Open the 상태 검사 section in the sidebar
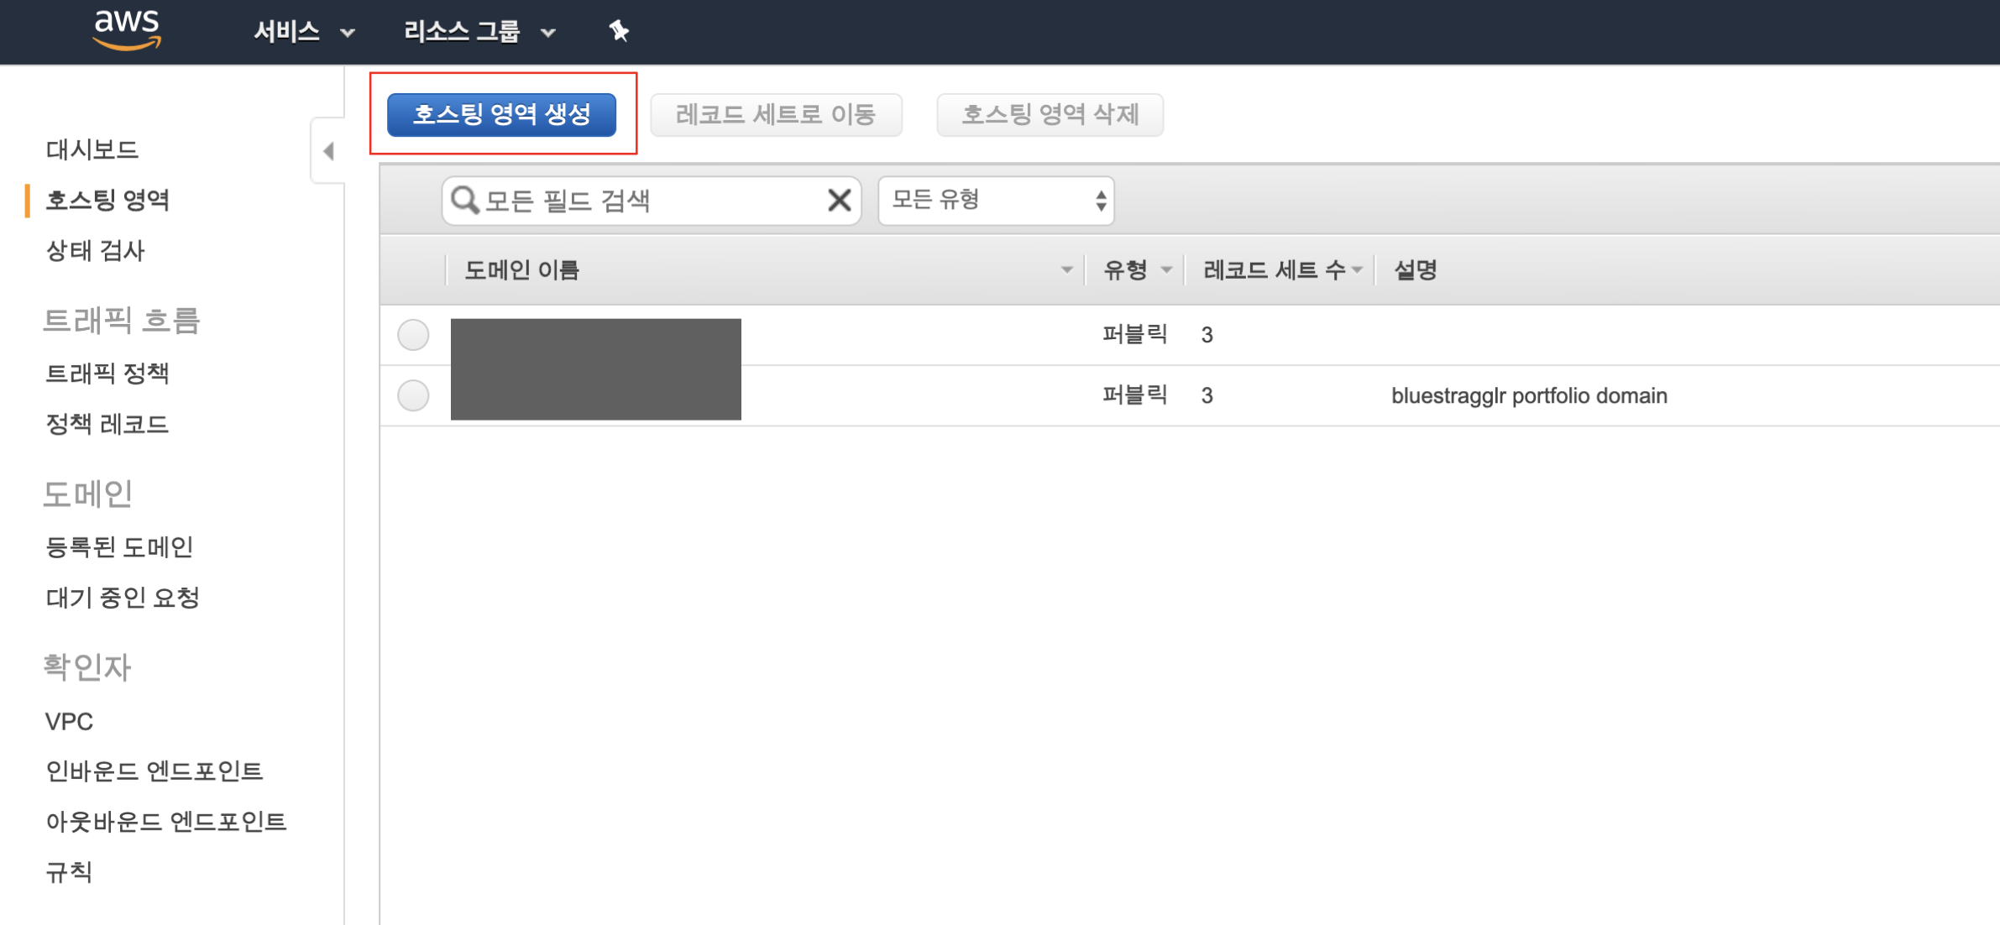 [94, 249]
